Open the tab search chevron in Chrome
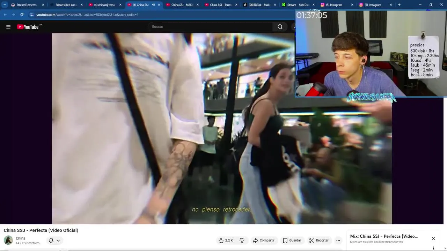 point(5,5)
